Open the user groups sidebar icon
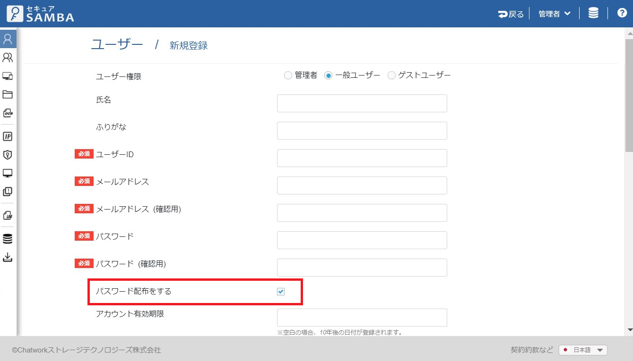 pyautogui.click(x=8, y=58)
